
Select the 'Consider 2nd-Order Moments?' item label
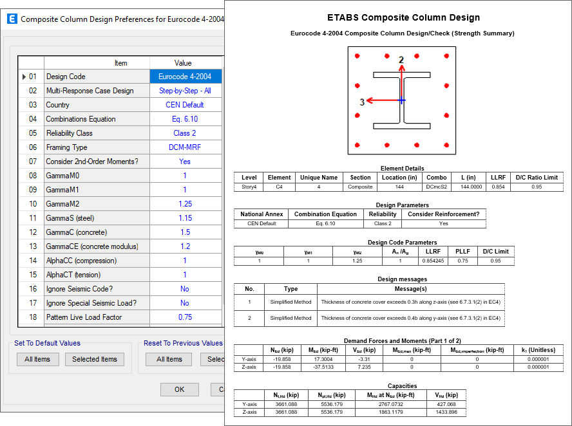coord(92,162)
